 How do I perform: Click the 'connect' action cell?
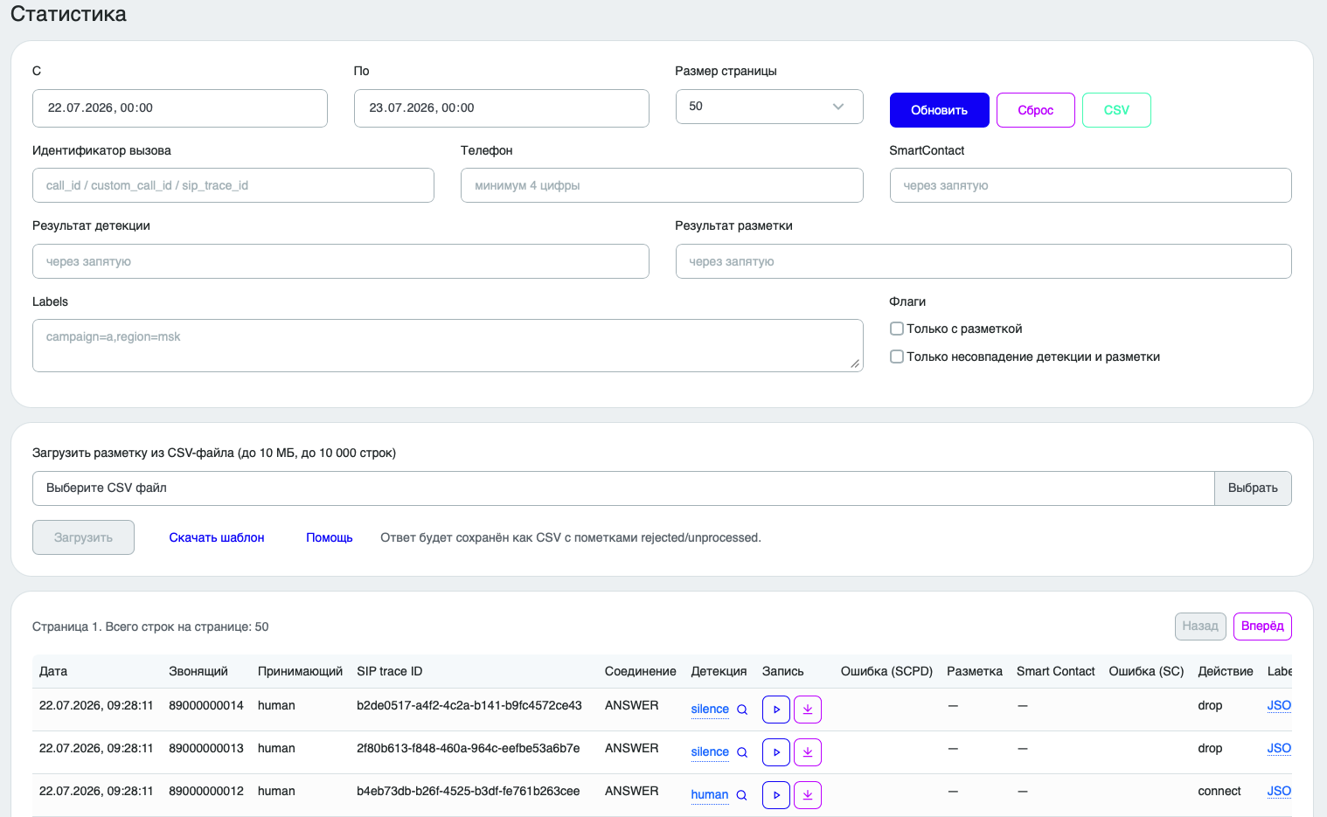[x=1219, y=791]
